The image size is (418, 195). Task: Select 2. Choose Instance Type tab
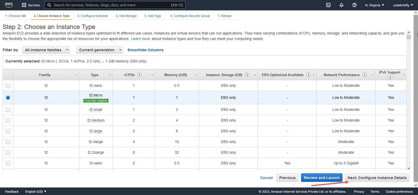click(51, 16)
